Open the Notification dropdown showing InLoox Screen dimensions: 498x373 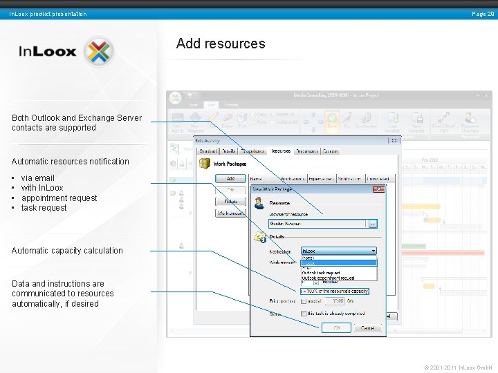[x=338, y=251]
